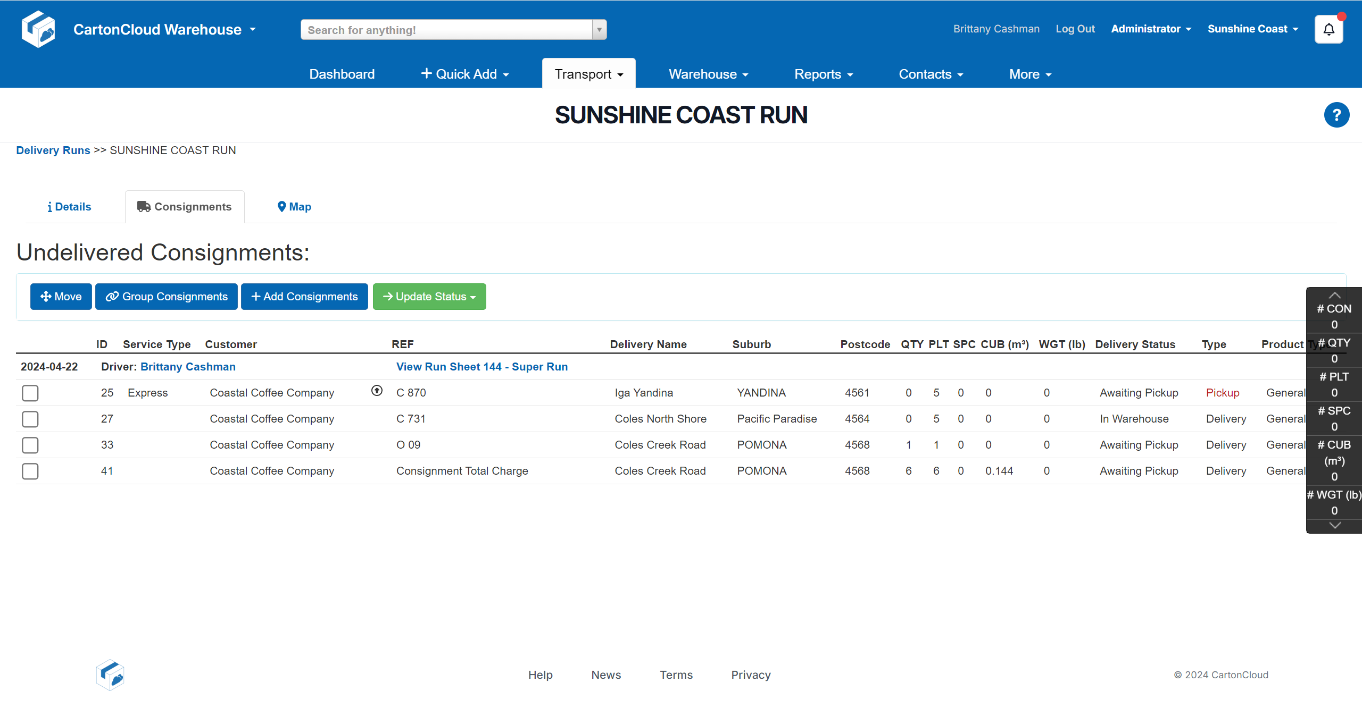Open the Administrator role dropdown
Viewport: 1362px width, 716px height.
coord(1151,29)
